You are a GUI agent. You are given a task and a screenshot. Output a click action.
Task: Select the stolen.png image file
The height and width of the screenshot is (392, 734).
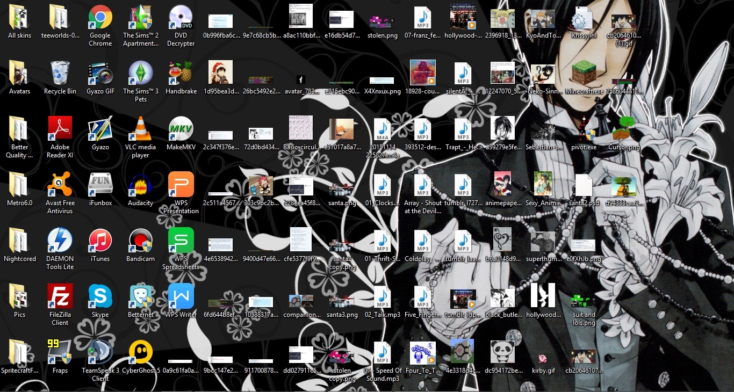click(x=382, y=21)
